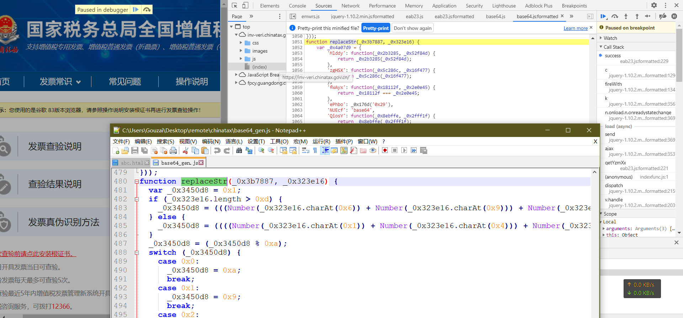Click the Cut scissors icon in Notepad++

185,151
